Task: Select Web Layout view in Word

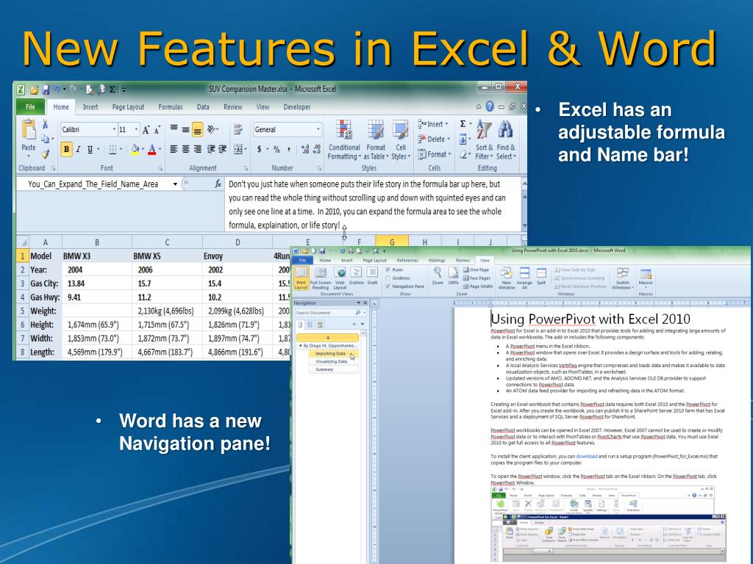Action: pos(340,278)
